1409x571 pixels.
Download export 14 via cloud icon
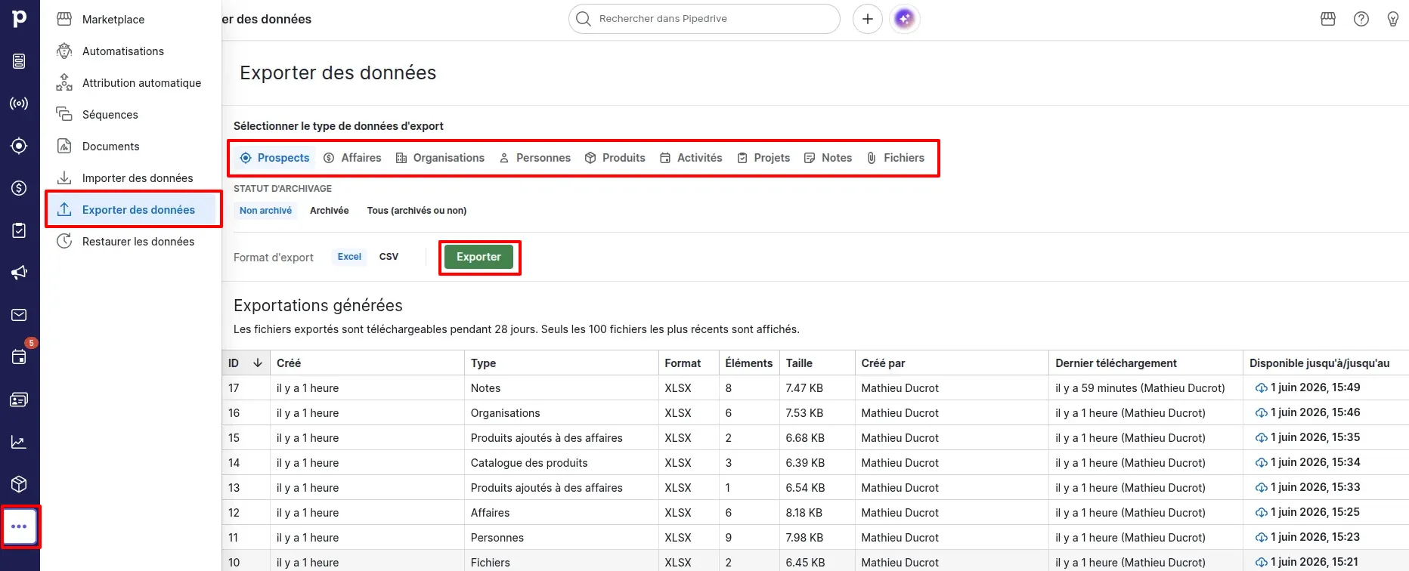point(1262,463)
